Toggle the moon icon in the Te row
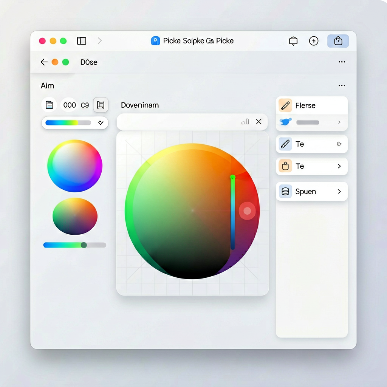 (339, 144)
